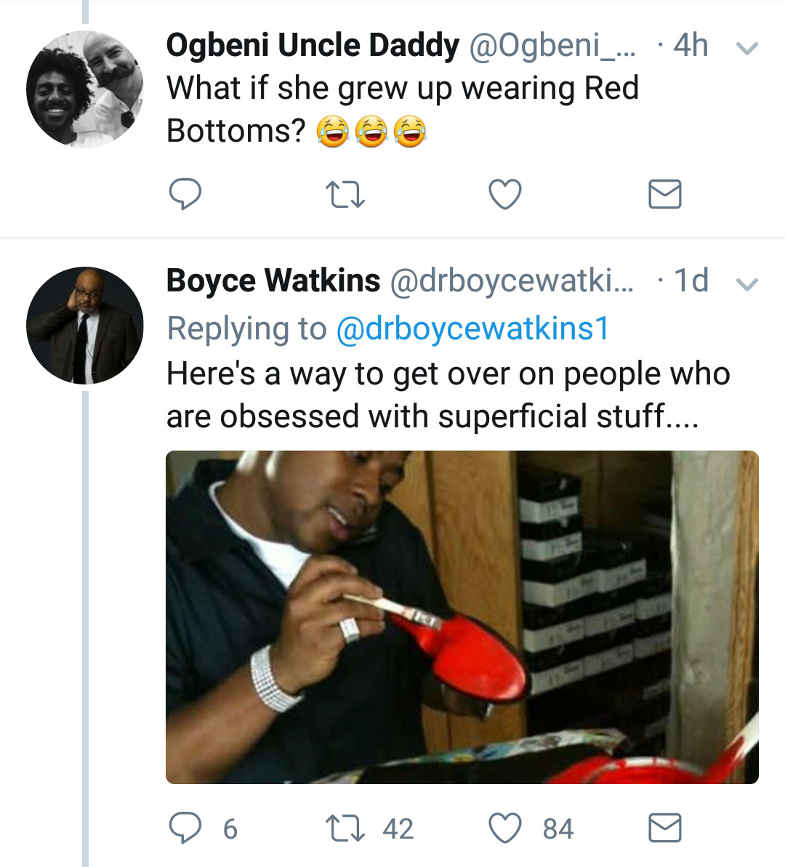The height and width of the screenshot is (867, 785).
Task: Open the @drboycewatkins1 mention link
Action: [472, 328]
